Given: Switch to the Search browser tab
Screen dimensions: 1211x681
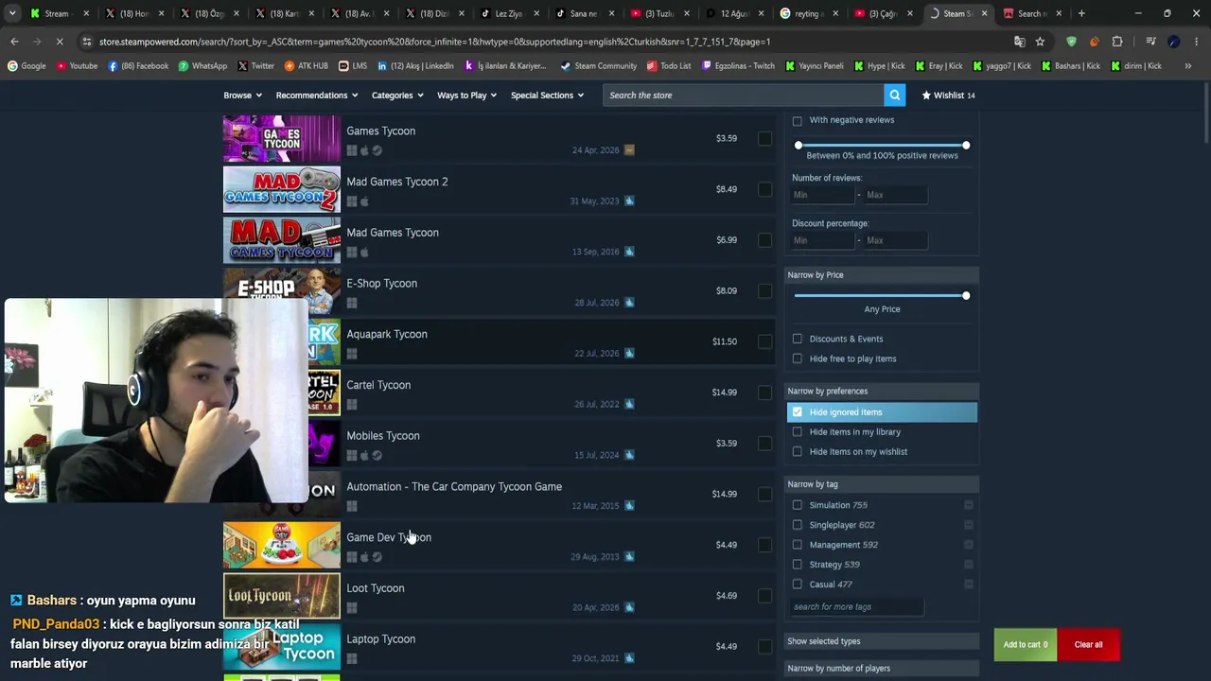Looking at the screenshot, I should click(1030, 13).
